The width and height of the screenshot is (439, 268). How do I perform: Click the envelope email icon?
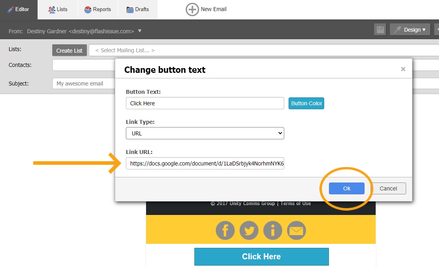point(296,230)
